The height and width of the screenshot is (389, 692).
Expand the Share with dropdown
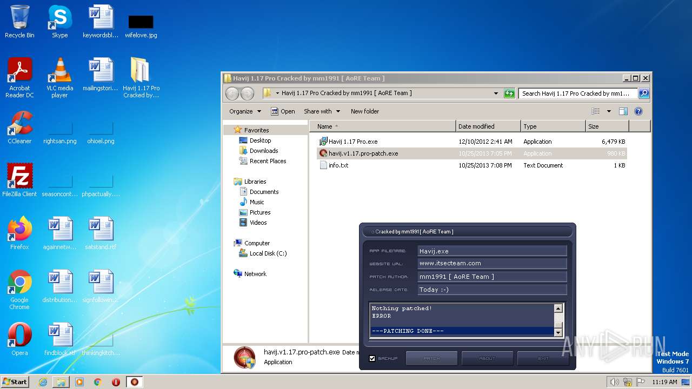[322, 111]
